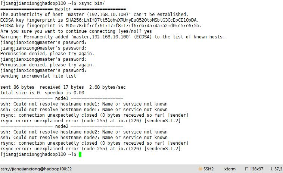The width and height of the screenshot is (283, 173).
Task: Click the 'sending incremental file list' line
Action: point(38,76)
